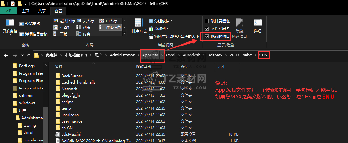This screenshot has width=348, height=143.
Task: Sort by Date modified (修改日期) column
Action: tap(144, 66)
